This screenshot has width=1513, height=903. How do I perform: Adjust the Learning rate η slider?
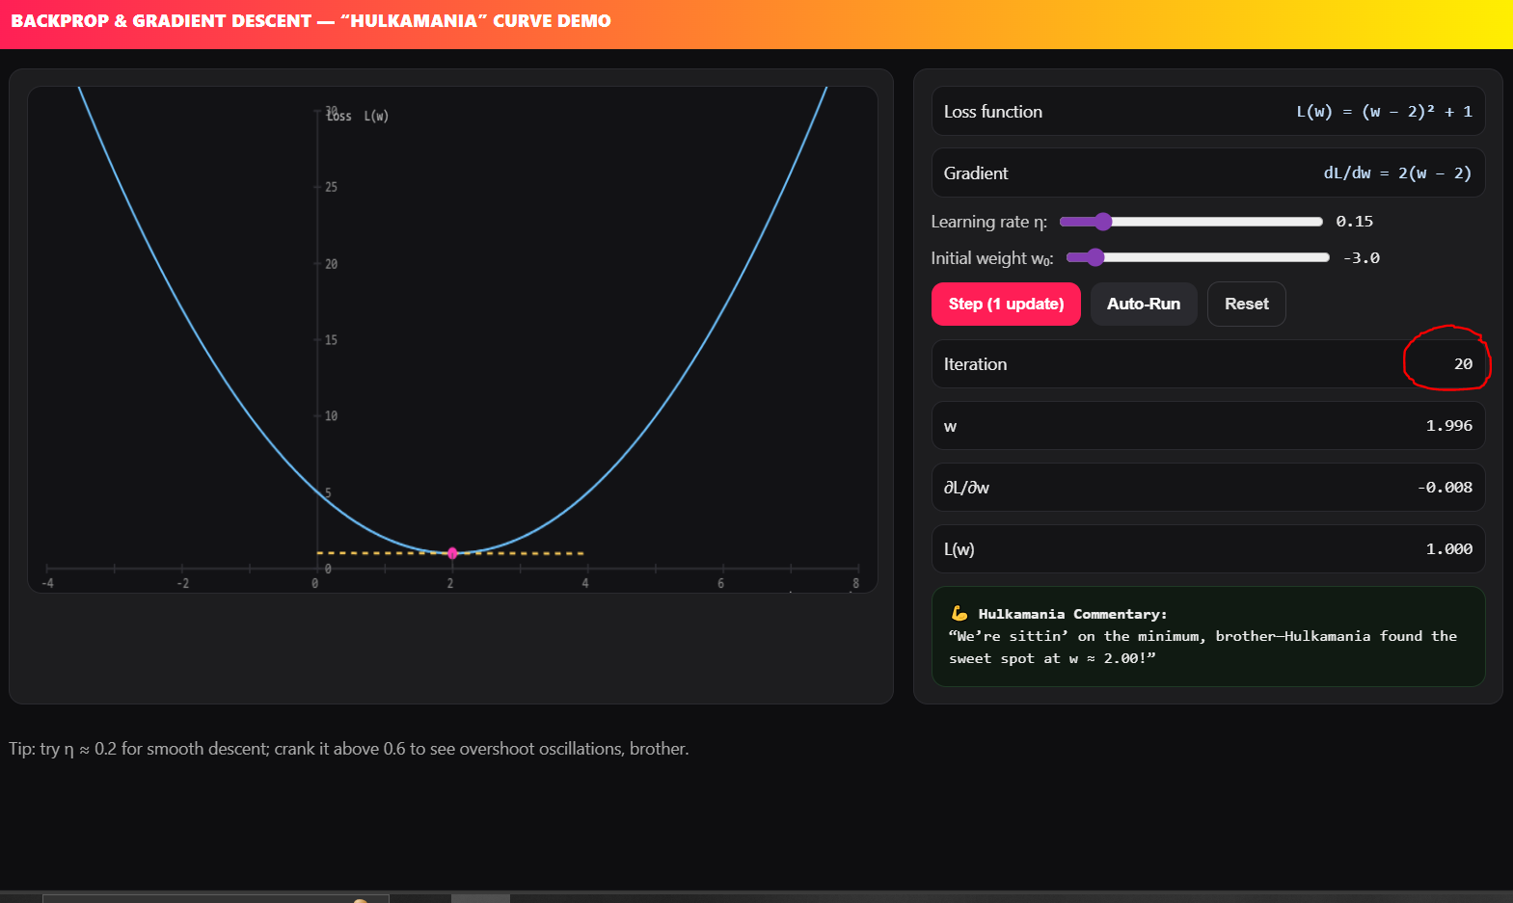point(1191,222)
